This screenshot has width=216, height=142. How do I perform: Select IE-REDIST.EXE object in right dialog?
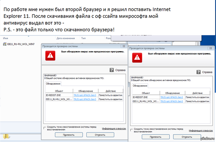(x=140, y=97)
